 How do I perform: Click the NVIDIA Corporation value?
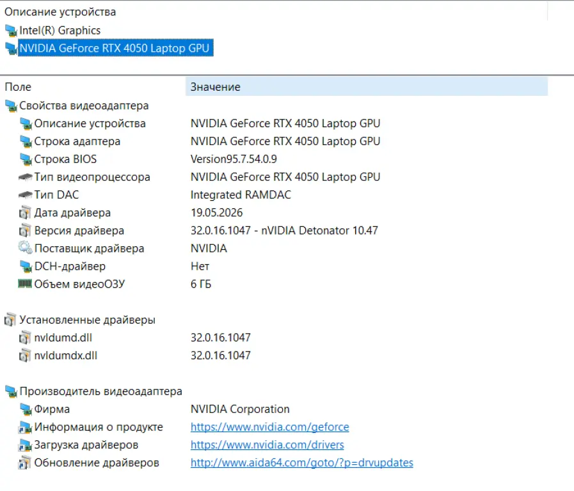pos(240,409)
